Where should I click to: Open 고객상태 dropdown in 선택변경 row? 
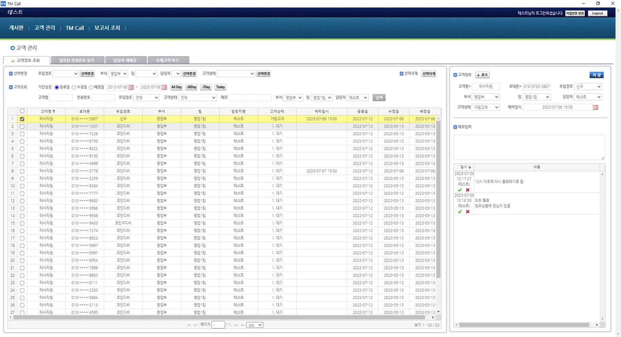[236, 74]
